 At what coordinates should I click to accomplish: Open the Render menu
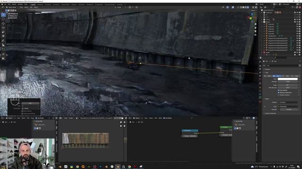tap(14, 4)
